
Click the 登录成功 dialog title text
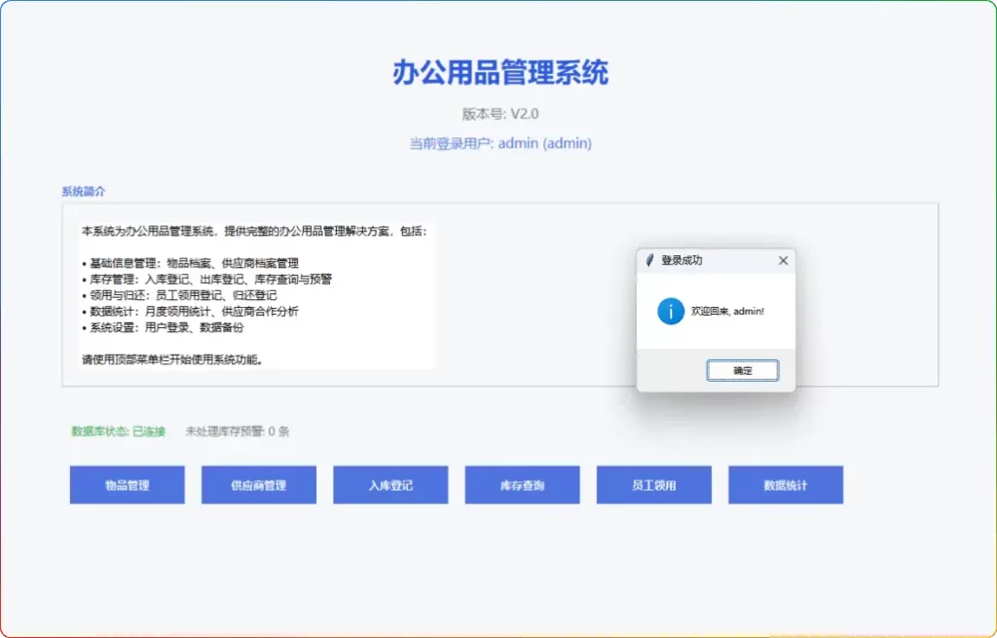point(682,260)
